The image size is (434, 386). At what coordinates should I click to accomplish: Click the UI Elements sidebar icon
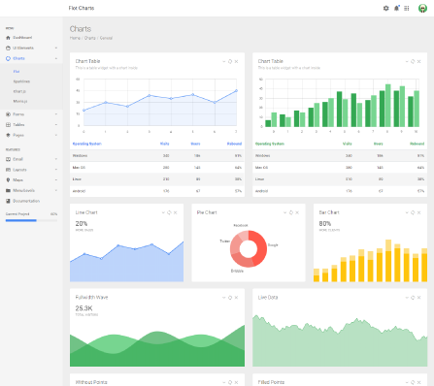pyautogui.click(x=8, y=48)
